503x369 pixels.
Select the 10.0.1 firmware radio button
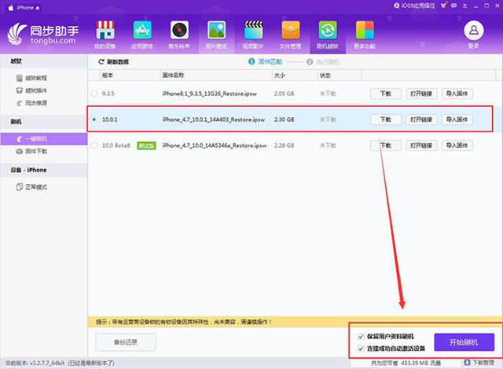[x=94, y=120]
